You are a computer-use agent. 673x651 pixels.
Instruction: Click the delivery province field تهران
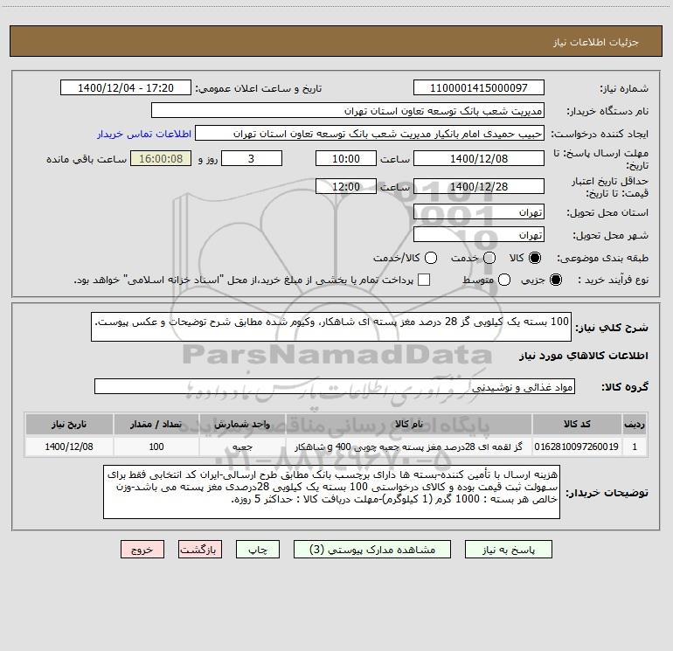click(479, 212)
